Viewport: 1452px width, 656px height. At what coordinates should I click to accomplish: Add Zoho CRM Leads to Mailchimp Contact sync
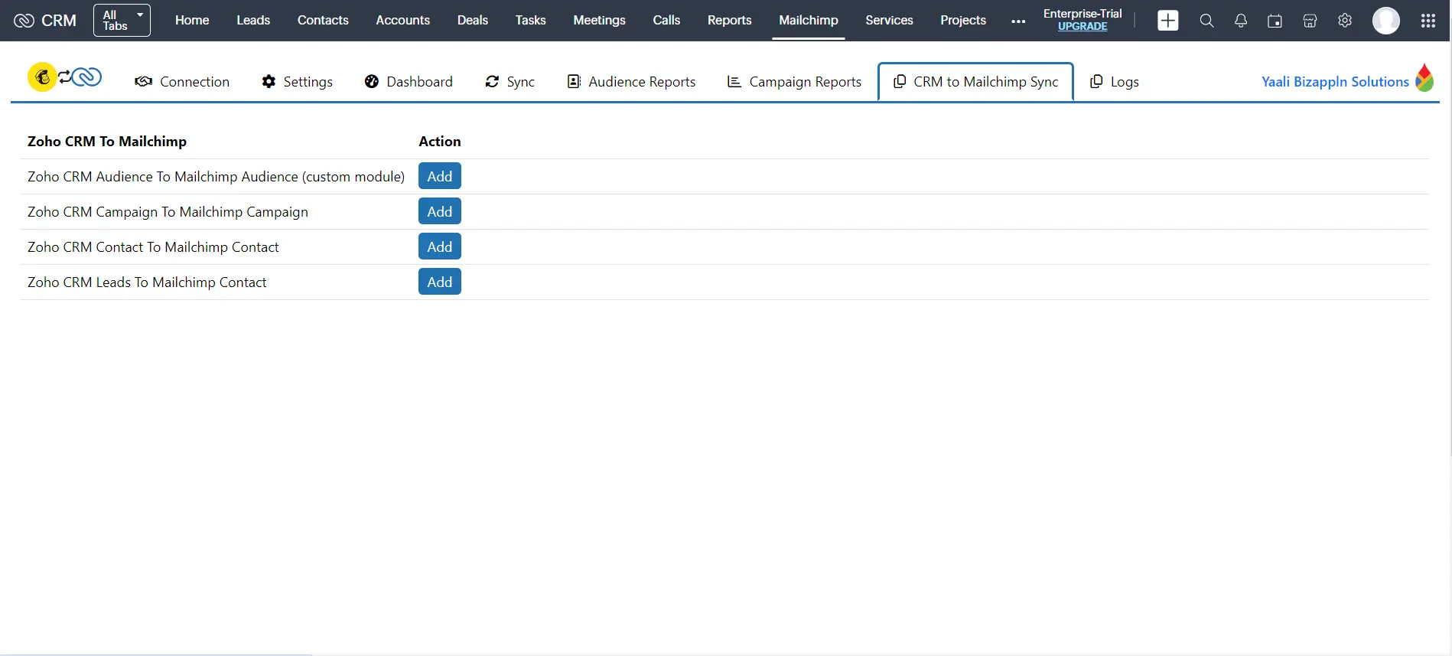[x=440, y=282]
